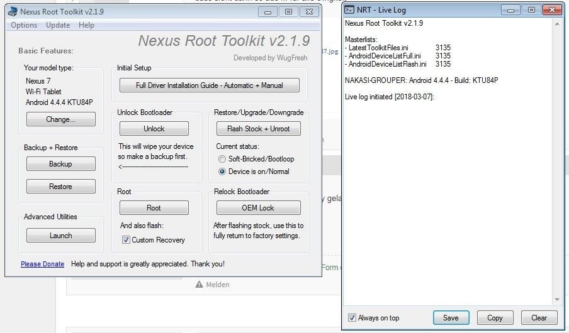Toggle Always on top in Live Log
Screen dimensions: 569x333
point(352,318)
